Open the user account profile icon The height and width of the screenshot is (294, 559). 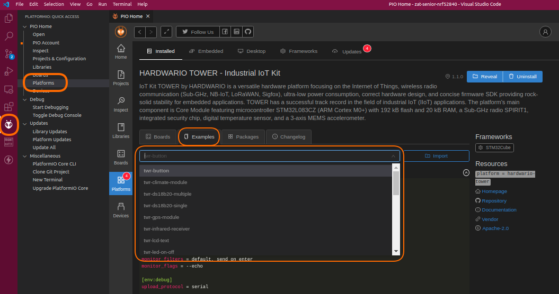[x=545, y=32]
